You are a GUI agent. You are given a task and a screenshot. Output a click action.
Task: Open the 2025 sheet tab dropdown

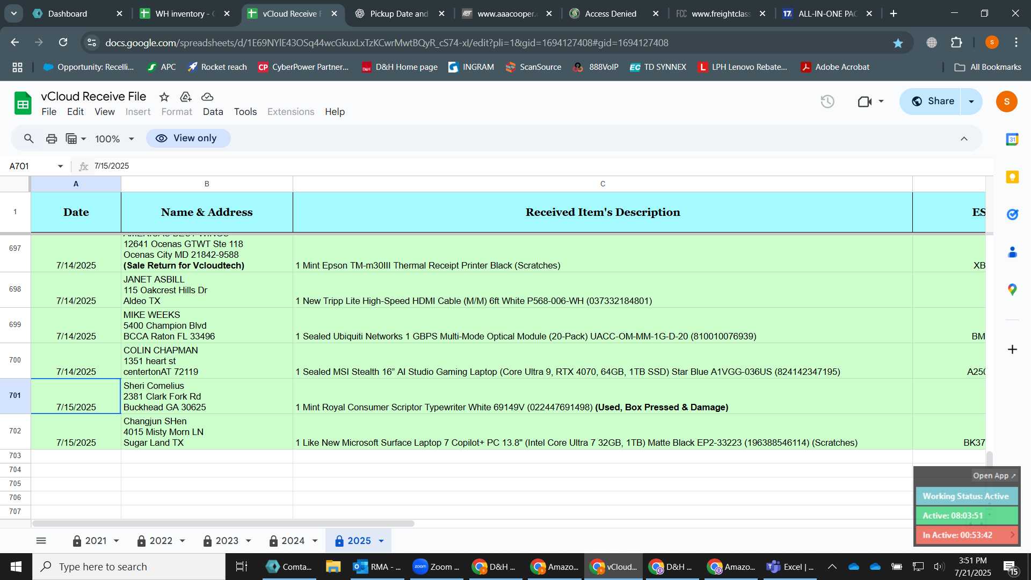[381, 541]
